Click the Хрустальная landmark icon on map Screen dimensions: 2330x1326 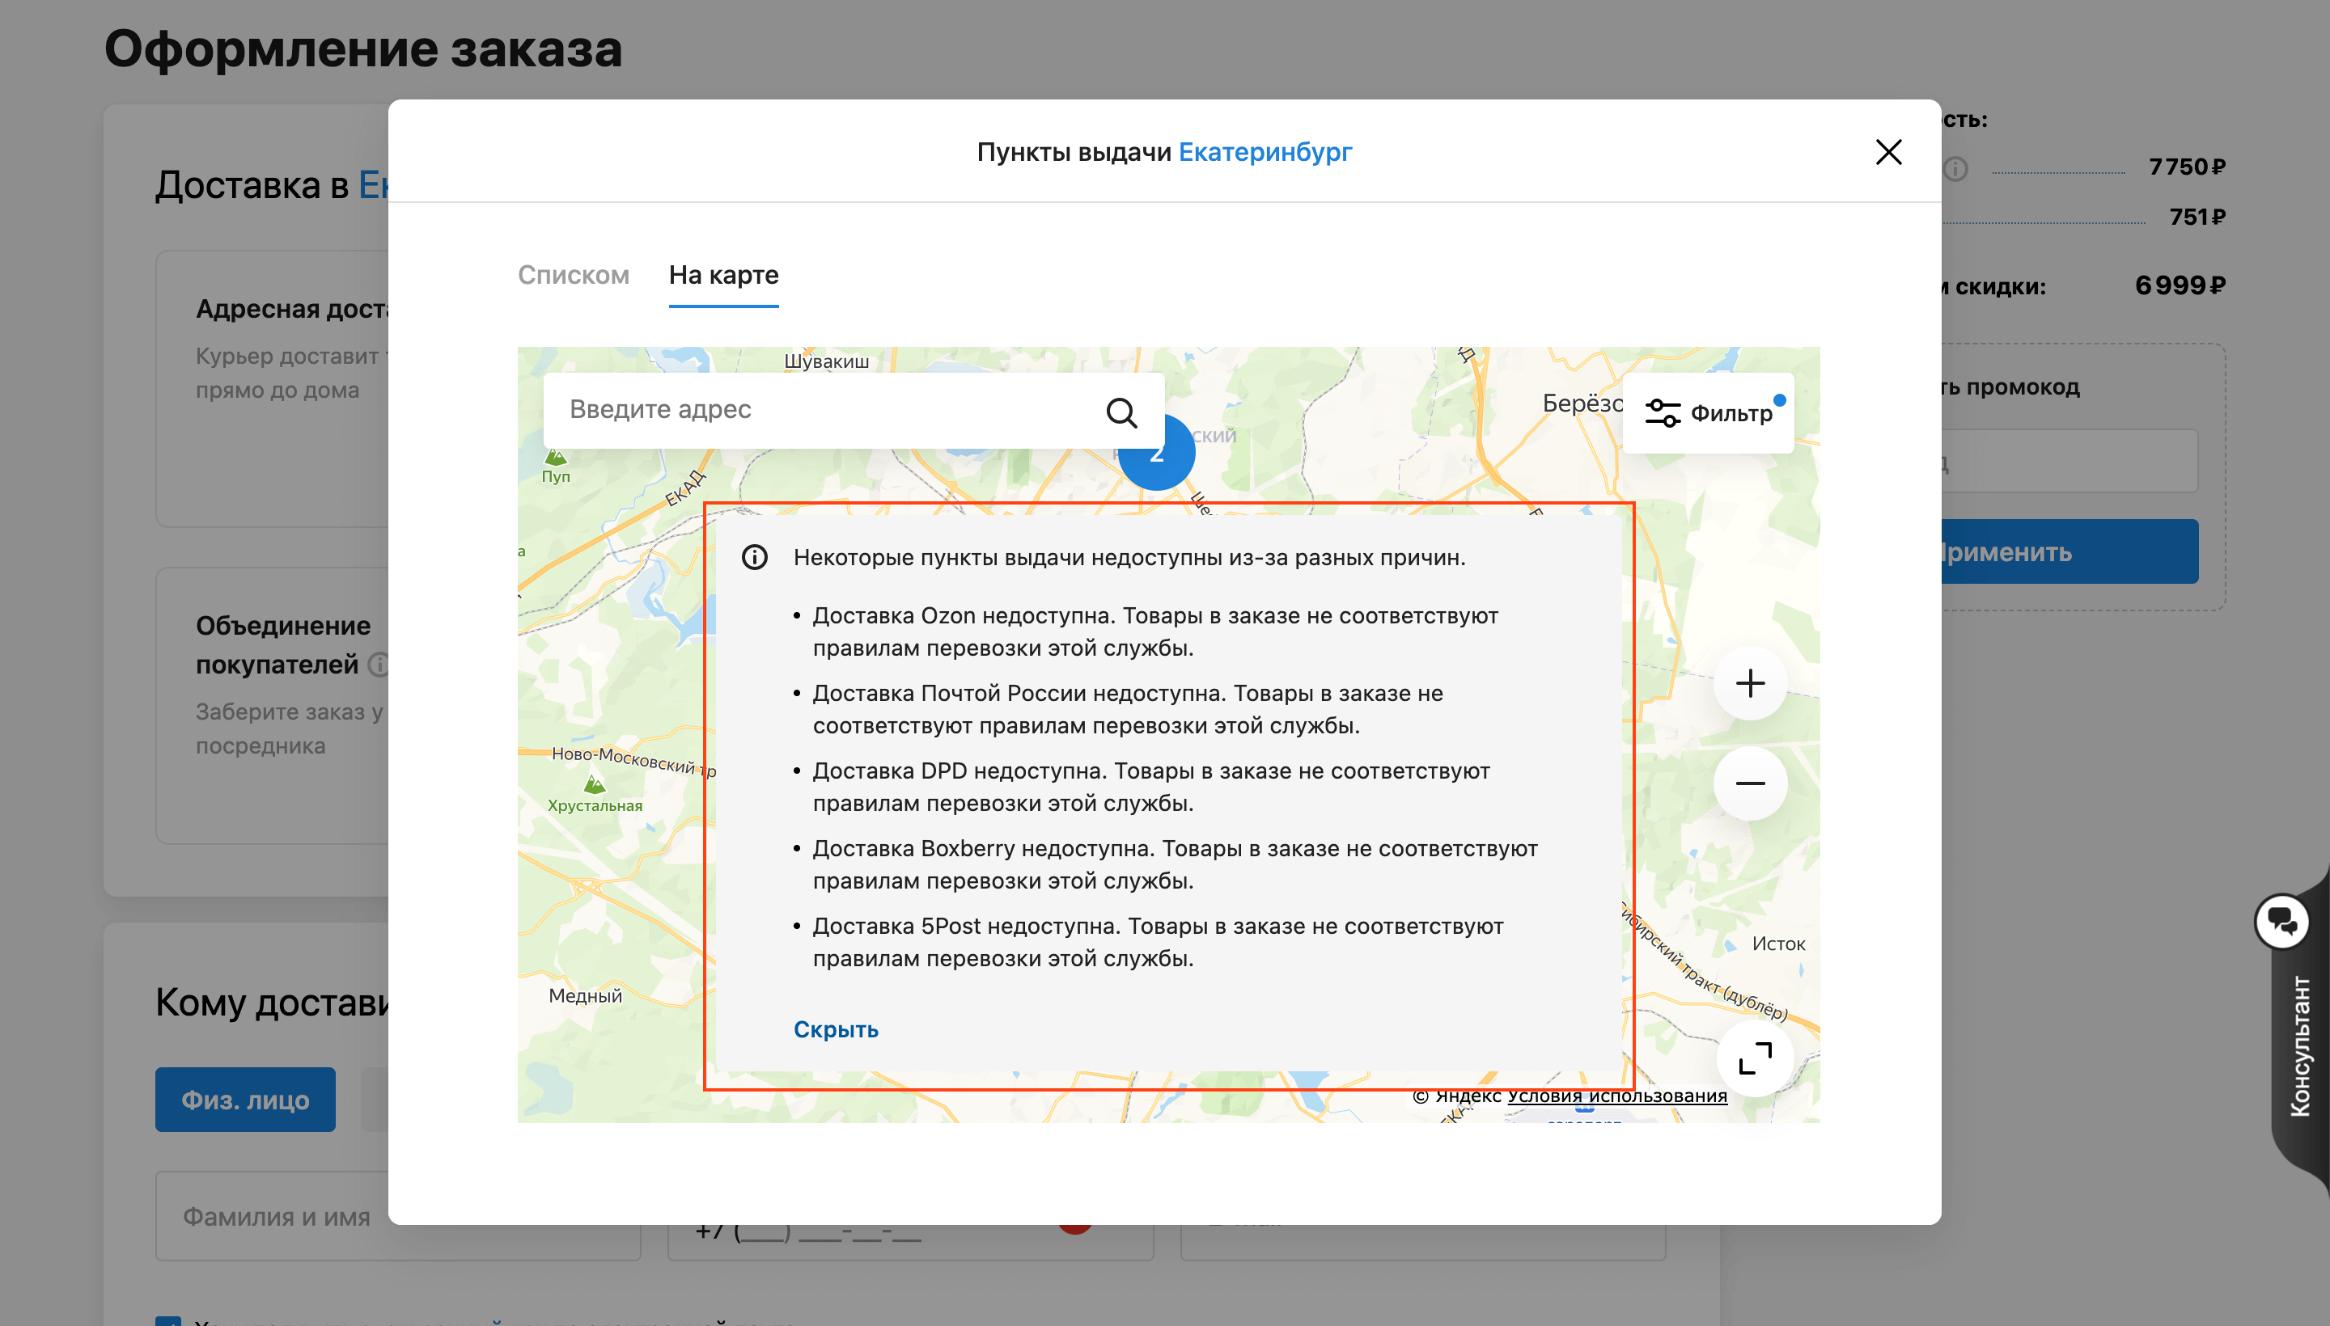[594, 783]
